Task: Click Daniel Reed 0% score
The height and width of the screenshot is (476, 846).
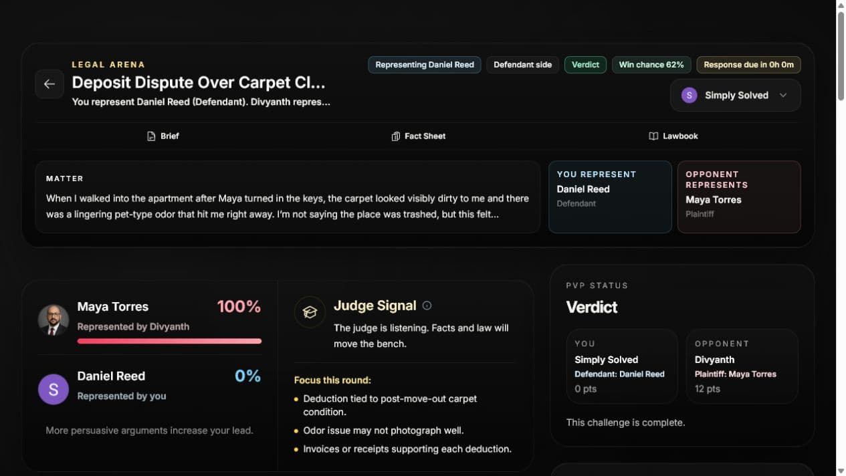Action: [x=247, y=376]
